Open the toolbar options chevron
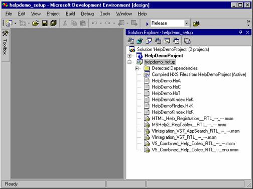Viewport: 253px width, 189px height. point(248,23)
